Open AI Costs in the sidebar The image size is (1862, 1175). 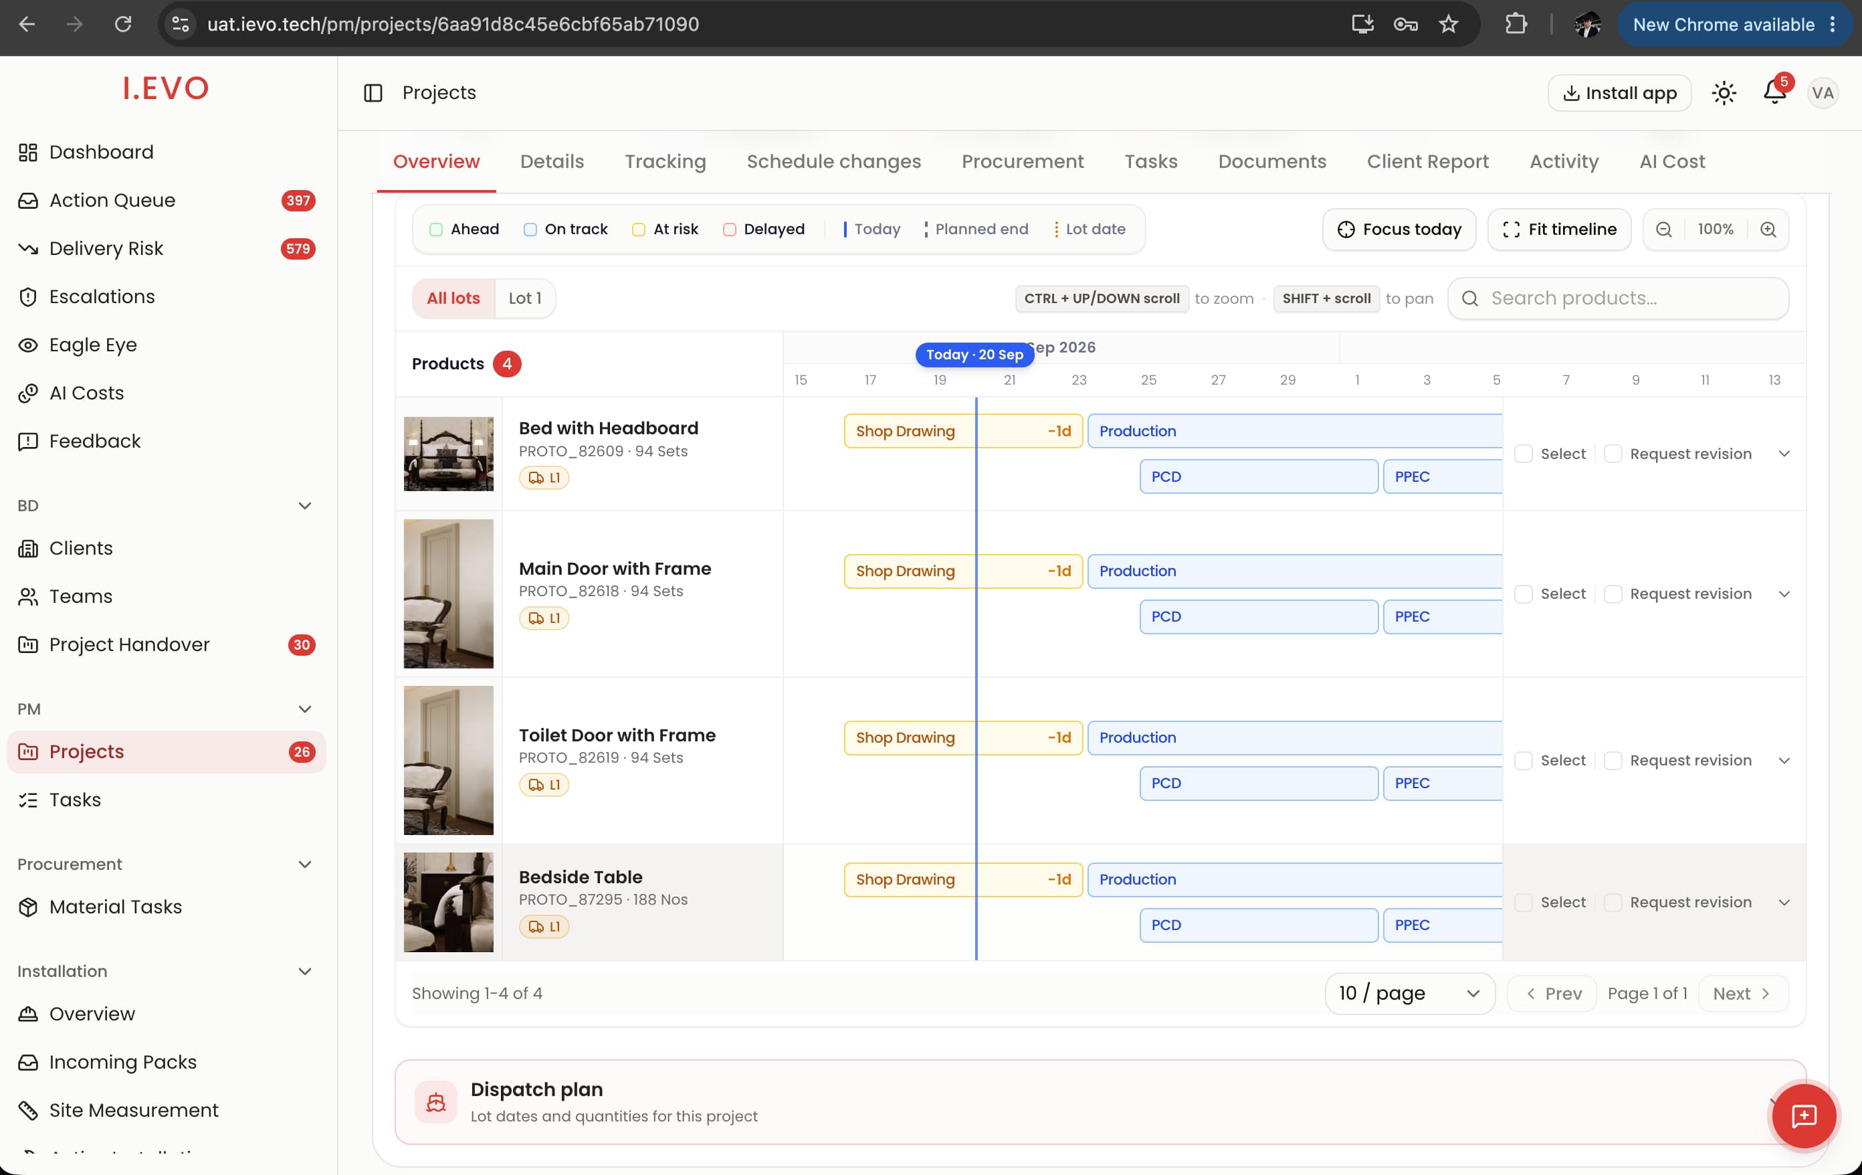[x=167, y=393]
